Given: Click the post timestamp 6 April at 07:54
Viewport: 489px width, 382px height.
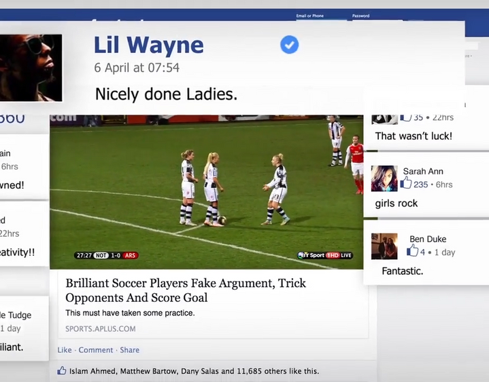Looking at the screenshot, I should point(137,68).
